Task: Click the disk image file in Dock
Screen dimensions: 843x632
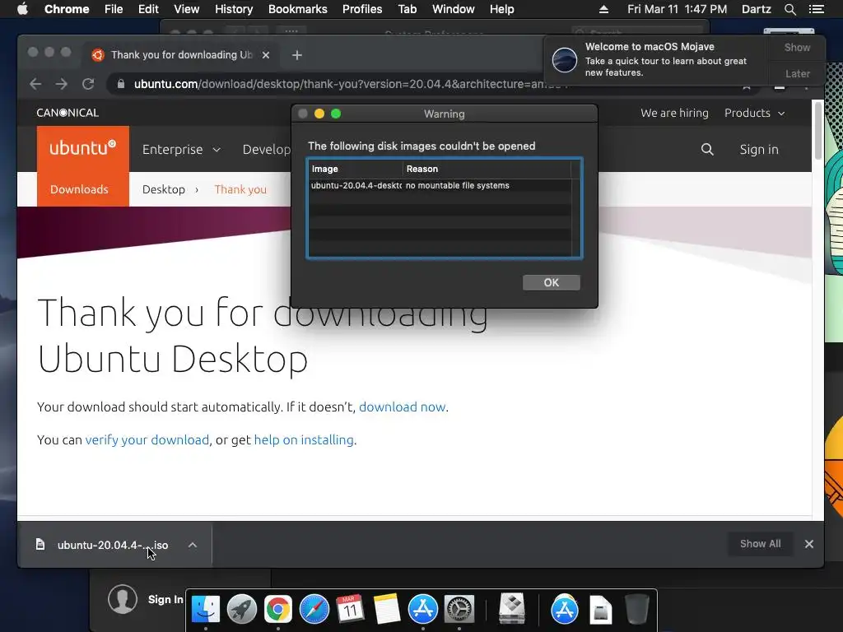Action: tap(600, 610)
